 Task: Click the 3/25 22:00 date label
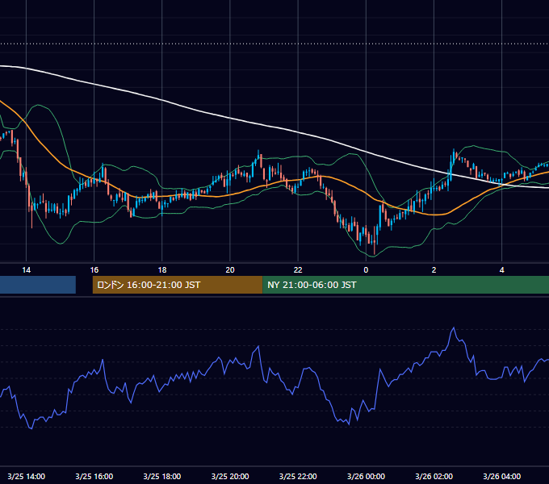(298, 476)
